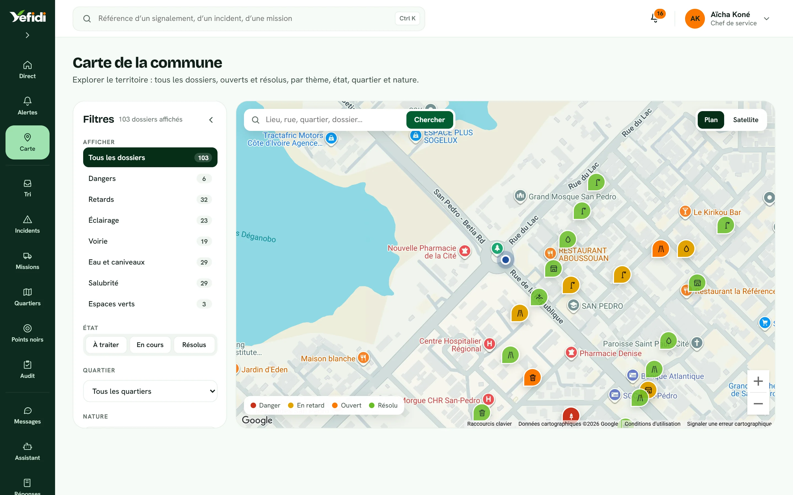Image resolution: width=793 pixels, height=495 pixels.
Task: Select Eau et caniveaux filter
Action: tap(150, 262)
